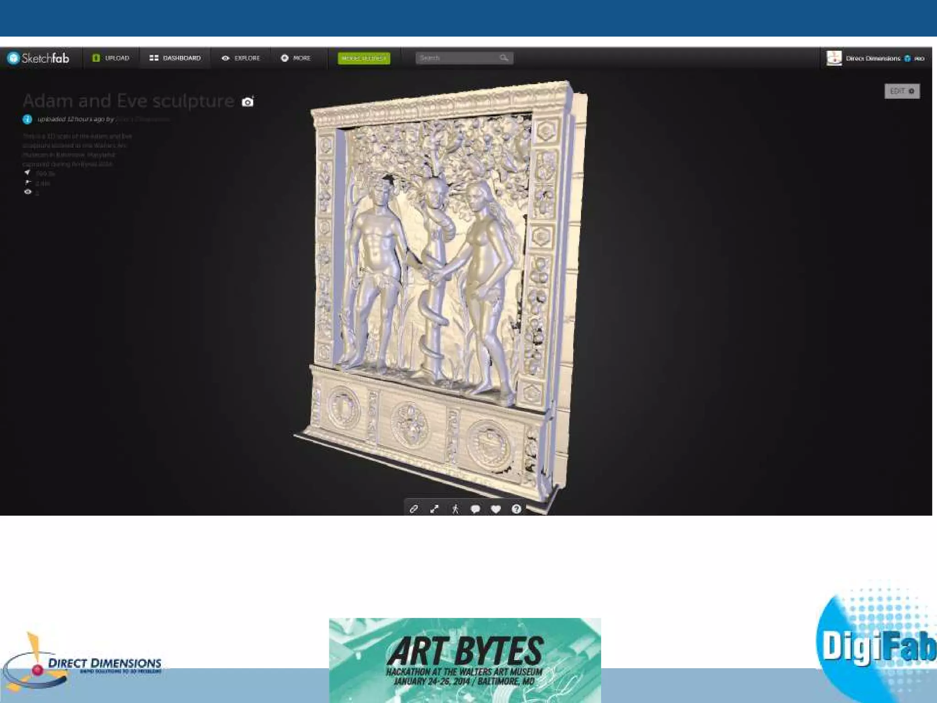Click the faces count flag icon
This screenshot has width=937, height=703.
point(28,183)
